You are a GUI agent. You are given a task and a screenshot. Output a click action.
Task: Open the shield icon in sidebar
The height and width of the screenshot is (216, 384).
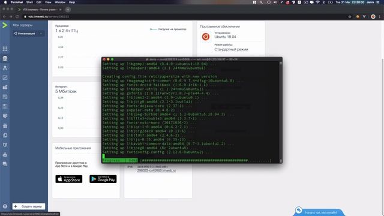click(5, 145)
